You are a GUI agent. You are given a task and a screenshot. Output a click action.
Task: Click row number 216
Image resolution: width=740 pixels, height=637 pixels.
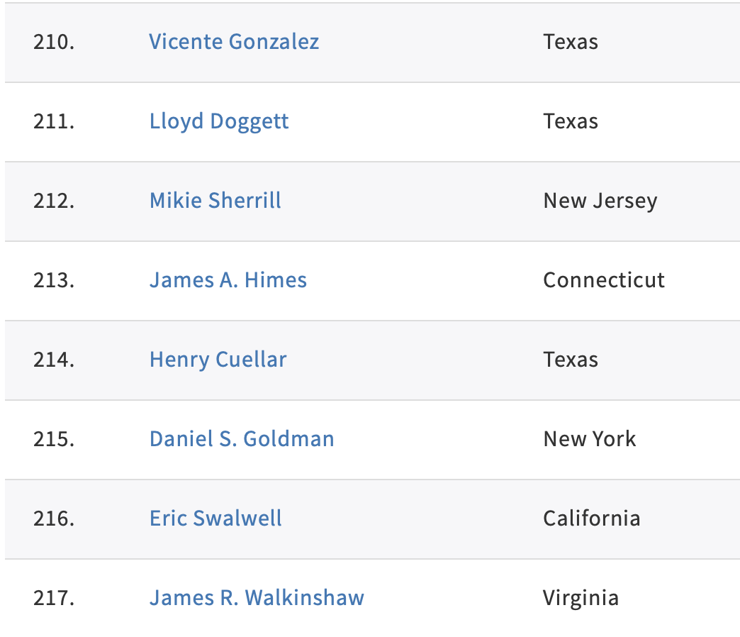tap(54, 519)
